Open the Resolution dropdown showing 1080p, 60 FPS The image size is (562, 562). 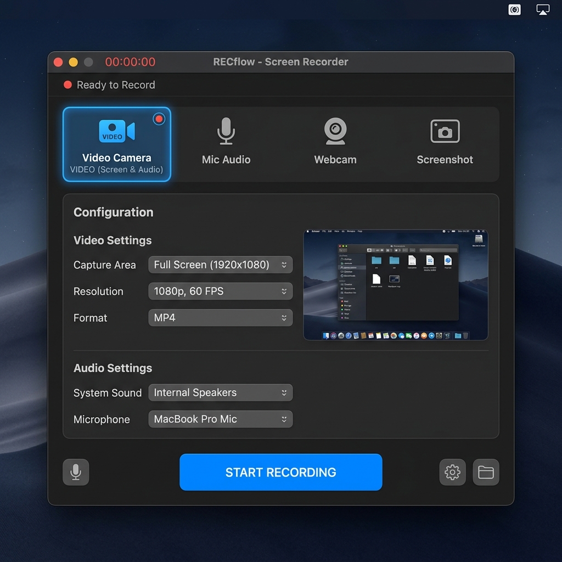click(221, 291)
